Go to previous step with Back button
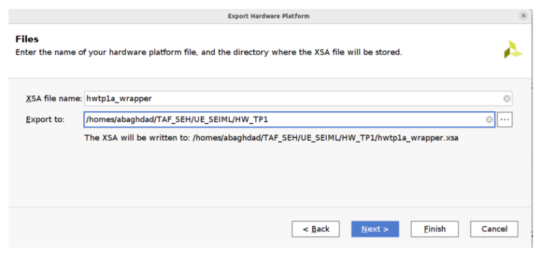 (316, 229)
